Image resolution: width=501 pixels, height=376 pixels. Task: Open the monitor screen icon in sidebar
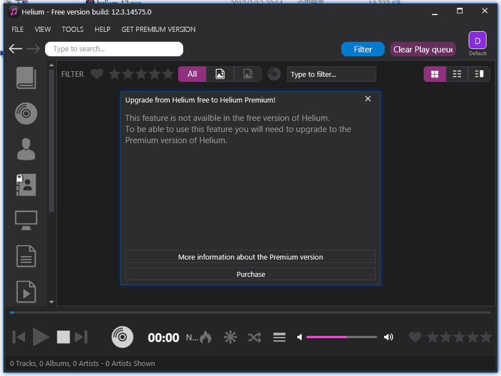pos(26,220)
